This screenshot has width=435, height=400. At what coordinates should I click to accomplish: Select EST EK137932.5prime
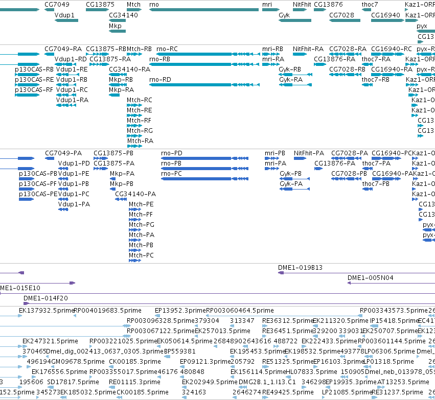tap(47, 311)
